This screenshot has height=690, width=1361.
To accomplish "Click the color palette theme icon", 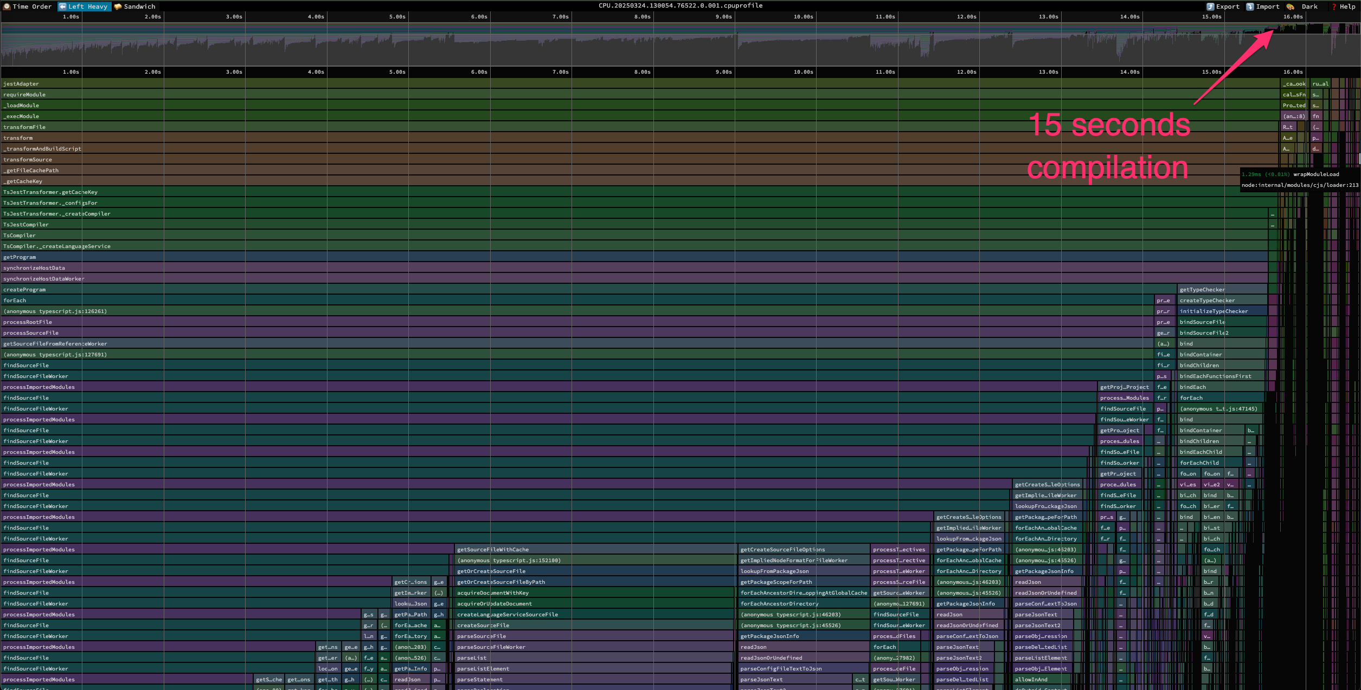I will (x=1291, y=6).
